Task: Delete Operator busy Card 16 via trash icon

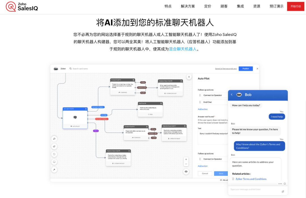Action: click(181, 81)
